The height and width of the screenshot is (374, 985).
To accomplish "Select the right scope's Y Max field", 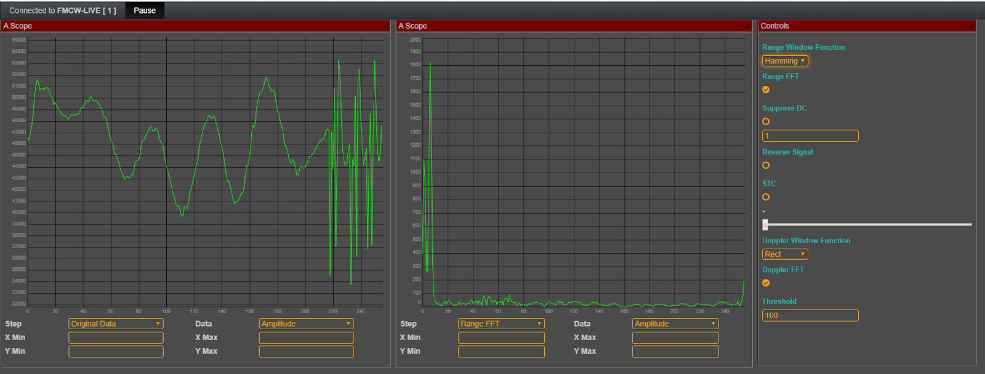I will 675,351.
